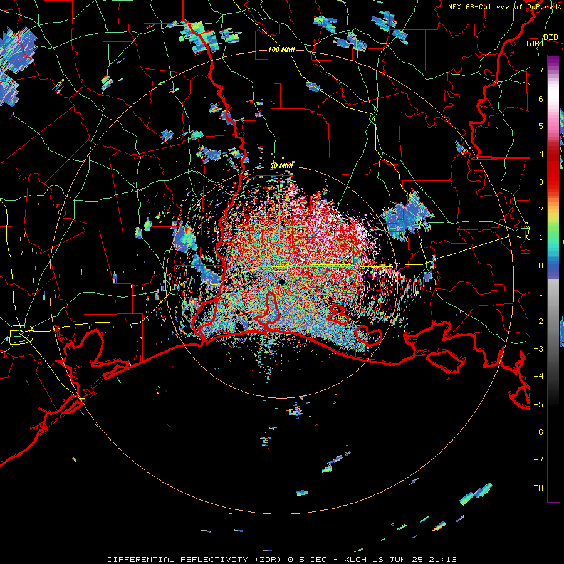
Task: Click the -3 dB tick label on the color scale
Action: coord(538,349)
